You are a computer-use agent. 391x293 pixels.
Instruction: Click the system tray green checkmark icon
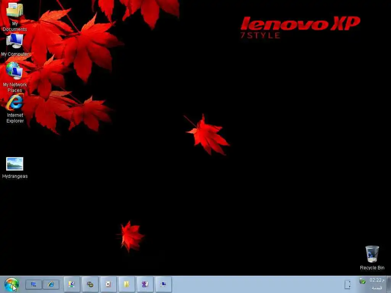[362, 281]
